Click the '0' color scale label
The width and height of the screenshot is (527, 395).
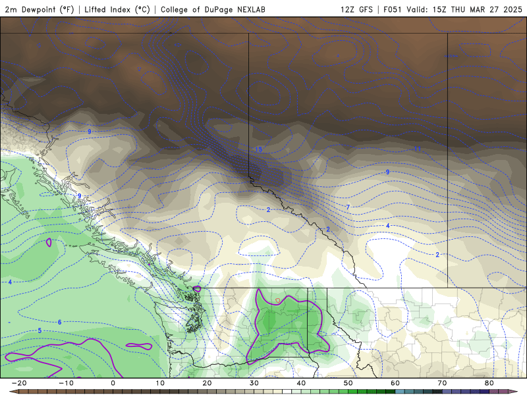[113, 383]
